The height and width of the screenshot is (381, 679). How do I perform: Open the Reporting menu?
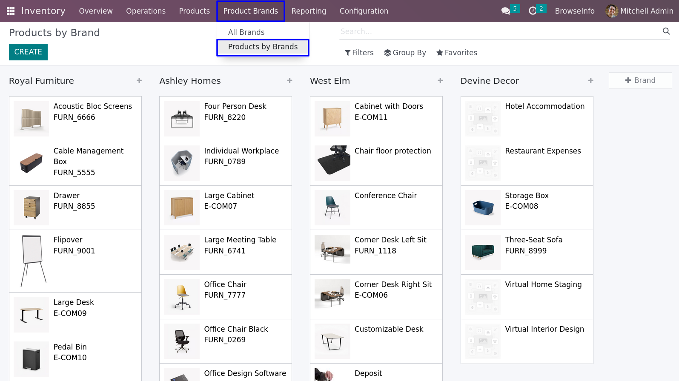[x=309, y=11]
